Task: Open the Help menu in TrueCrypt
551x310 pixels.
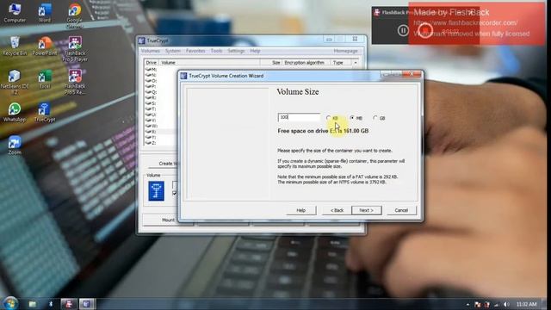Action: click(x=255, y=51)
